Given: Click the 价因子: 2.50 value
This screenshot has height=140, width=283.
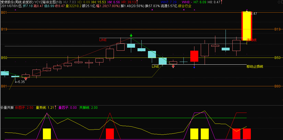Looking at the screenshot, I should coord(24,107).
